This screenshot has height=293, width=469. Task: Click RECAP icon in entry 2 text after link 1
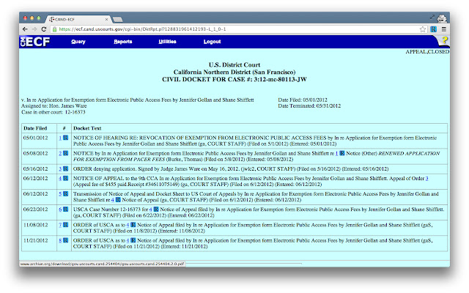point(342,153)
